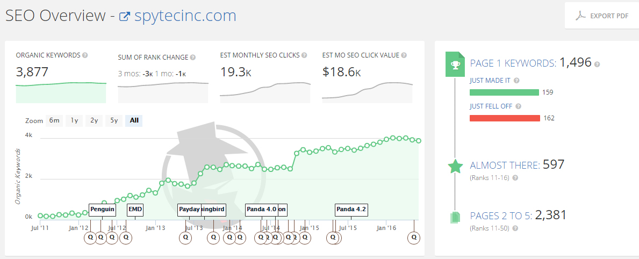Click the 1,496 page 1 keywords count

(576, 63)
